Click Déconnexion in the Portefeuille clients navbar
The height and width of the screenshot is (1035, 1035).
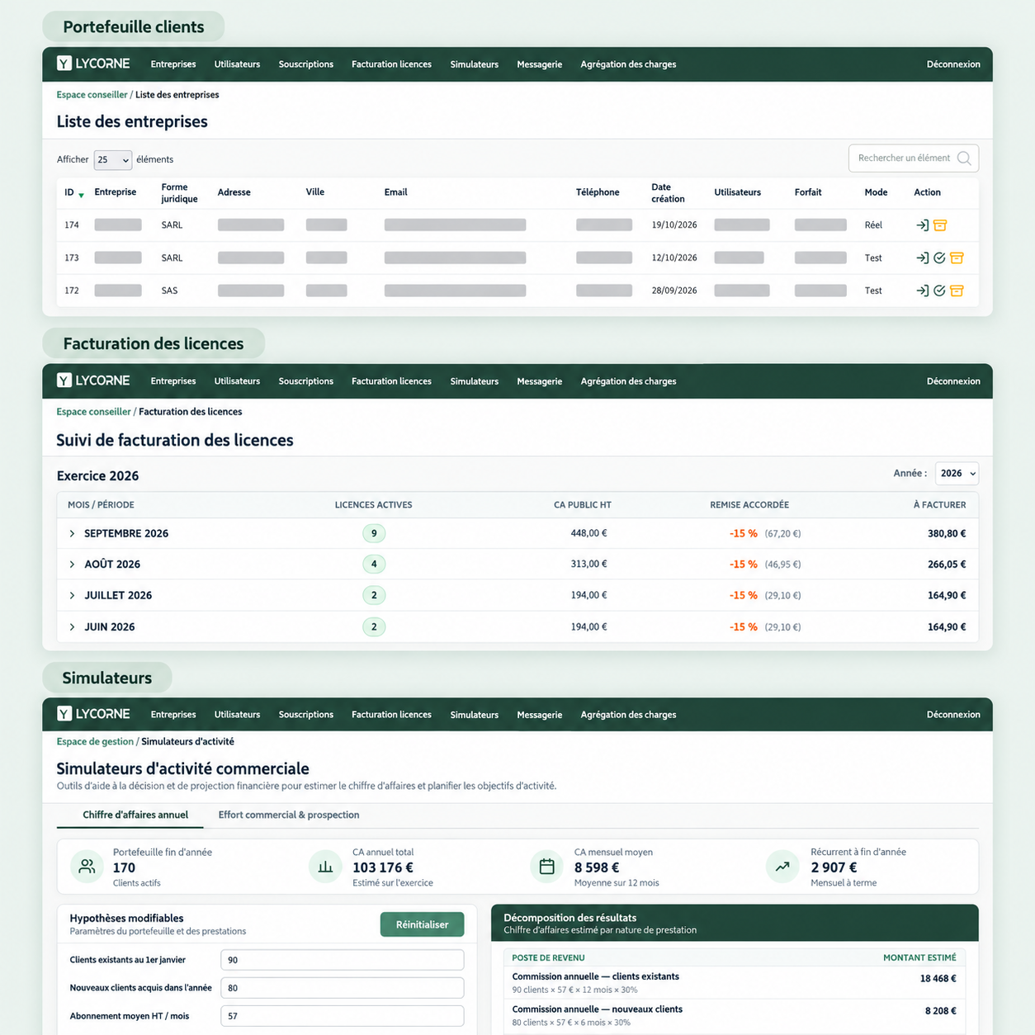coord(953,64)
